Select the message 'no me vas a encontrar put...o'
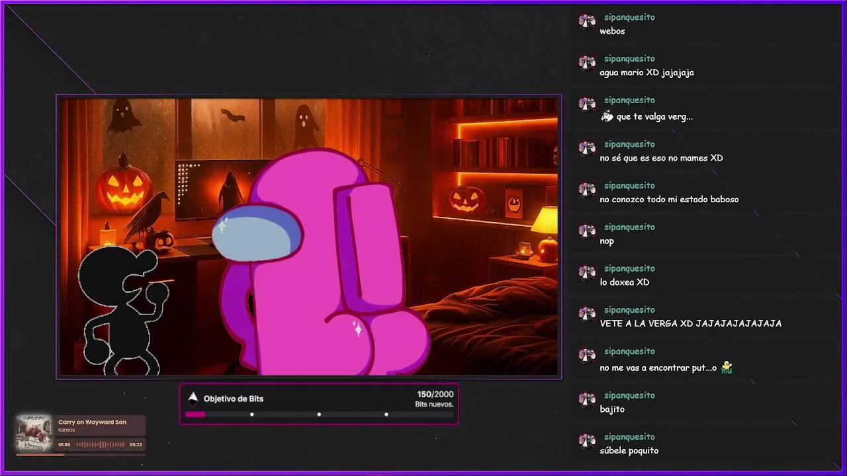The height and width of the screenshot is (476, 847). (658, 368)
